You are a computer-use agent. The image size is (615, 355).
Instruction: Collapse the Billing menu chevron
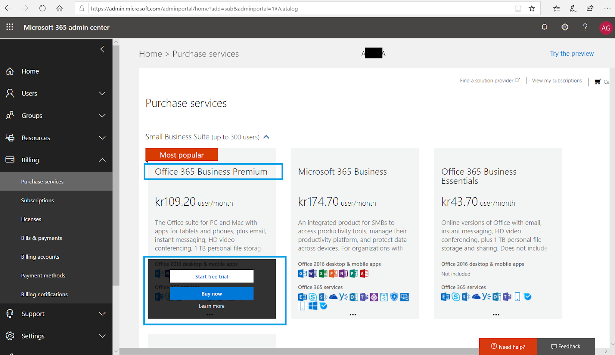tap(102, 160)
